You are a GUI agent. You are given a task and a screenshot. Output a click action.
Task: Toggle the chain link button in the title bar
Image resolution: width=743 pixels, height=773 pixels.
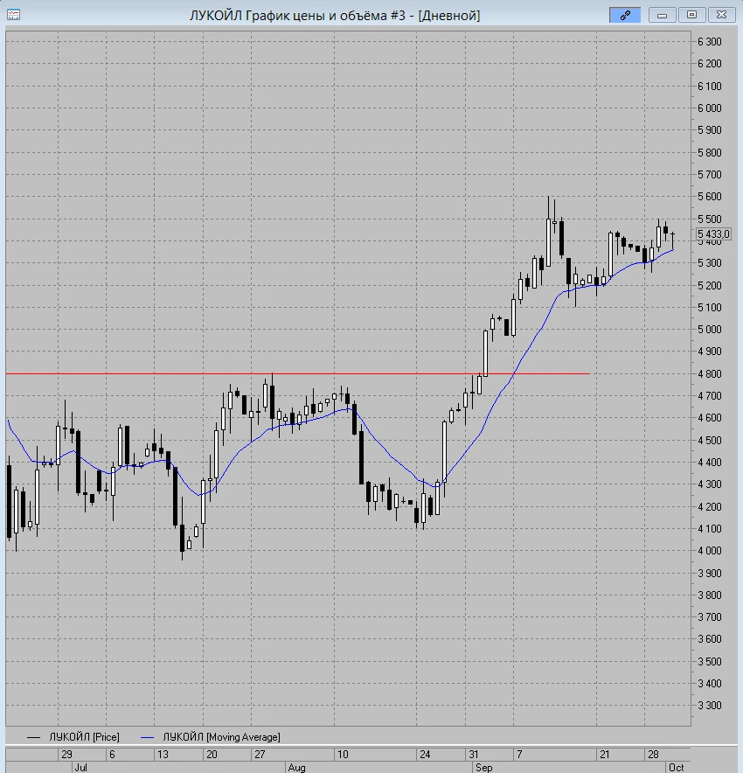pos(625,15)
